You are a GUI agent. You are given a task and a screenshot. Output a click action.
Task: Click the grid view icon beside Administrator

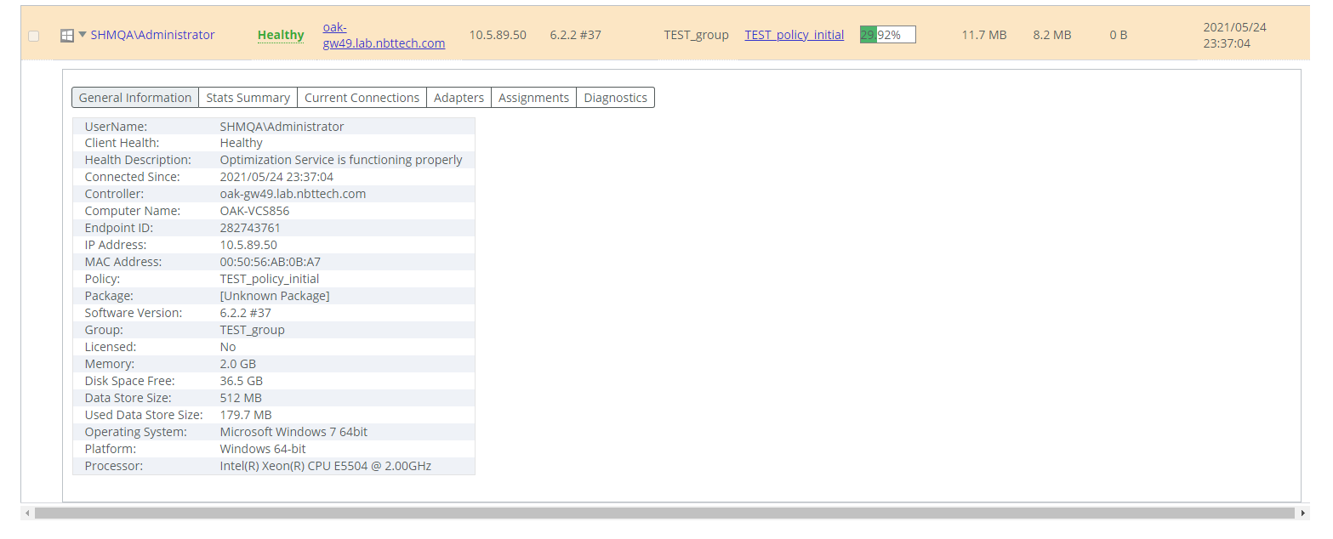click(66, 34)
